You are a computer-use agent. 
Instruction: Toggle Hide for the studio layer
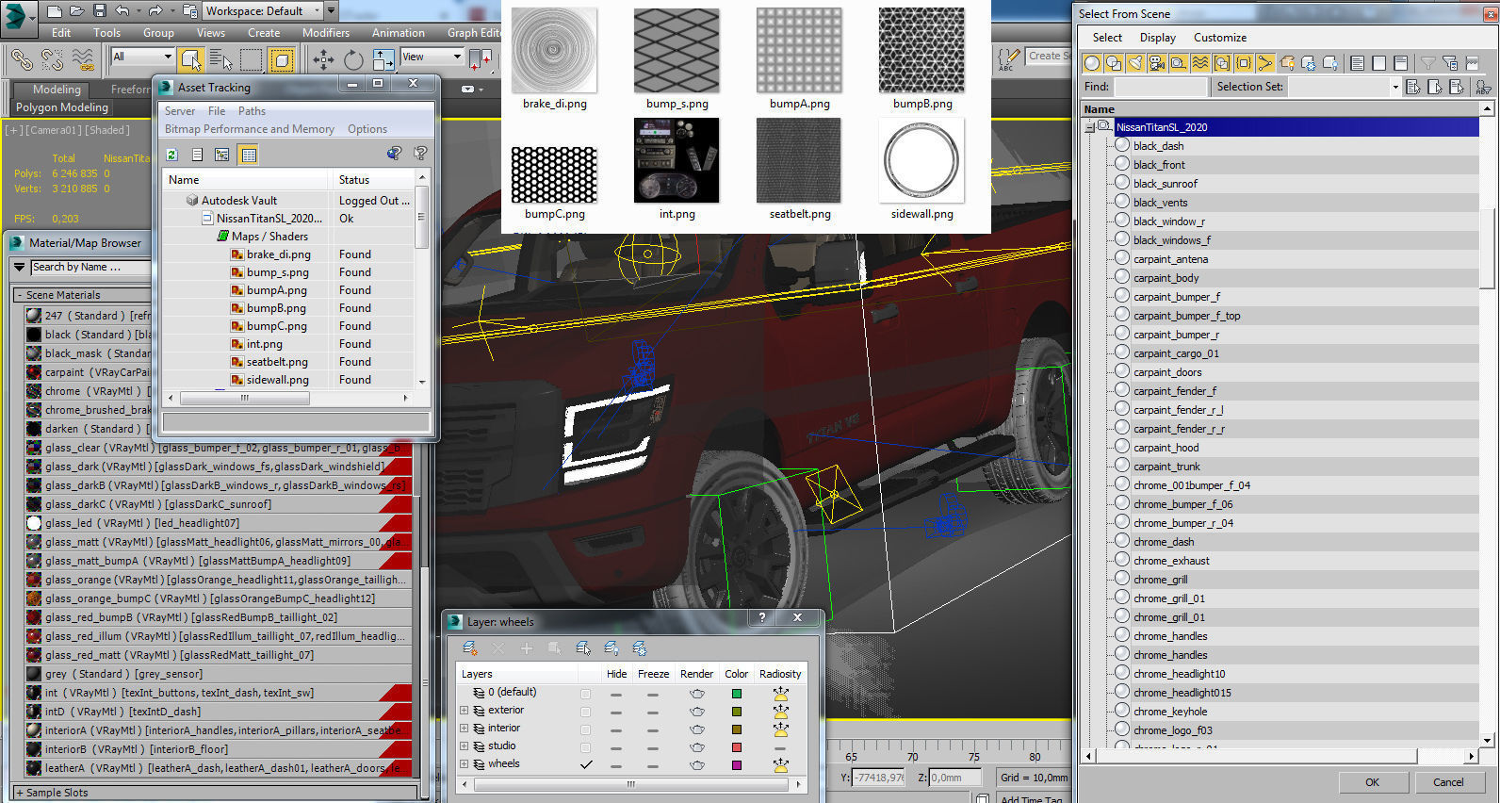coord(615,747)
